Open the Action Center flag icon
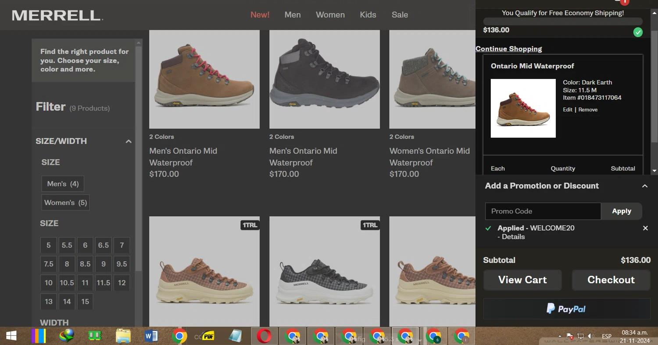This screenshot has height=345, width=658. [x=570, y=336]
